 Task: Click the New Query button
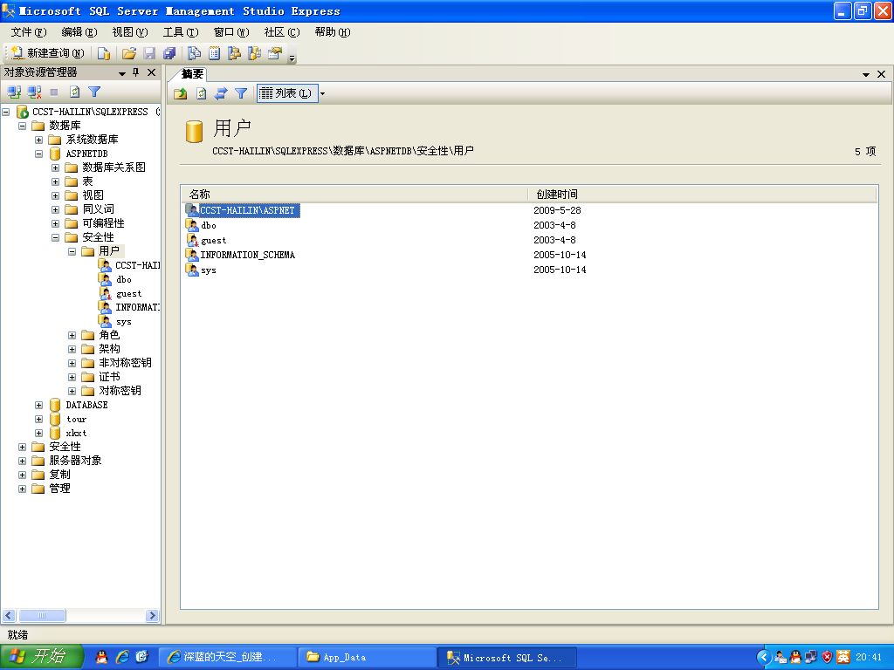coord(48,53)
